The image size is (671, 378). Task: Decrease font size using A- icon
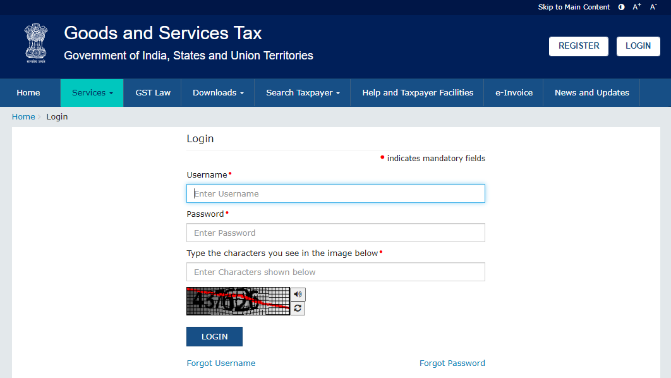pyautogui.click(x=651, y=7)
